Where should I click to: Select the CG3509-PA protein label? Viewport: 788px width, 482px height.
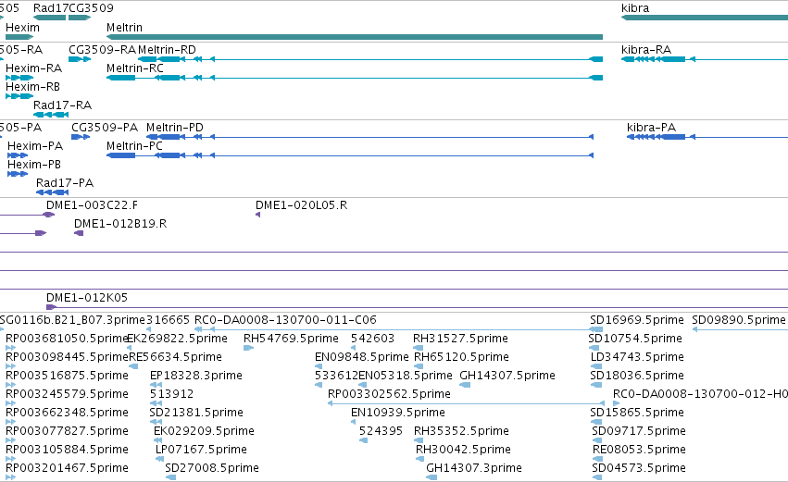[105, 128]
